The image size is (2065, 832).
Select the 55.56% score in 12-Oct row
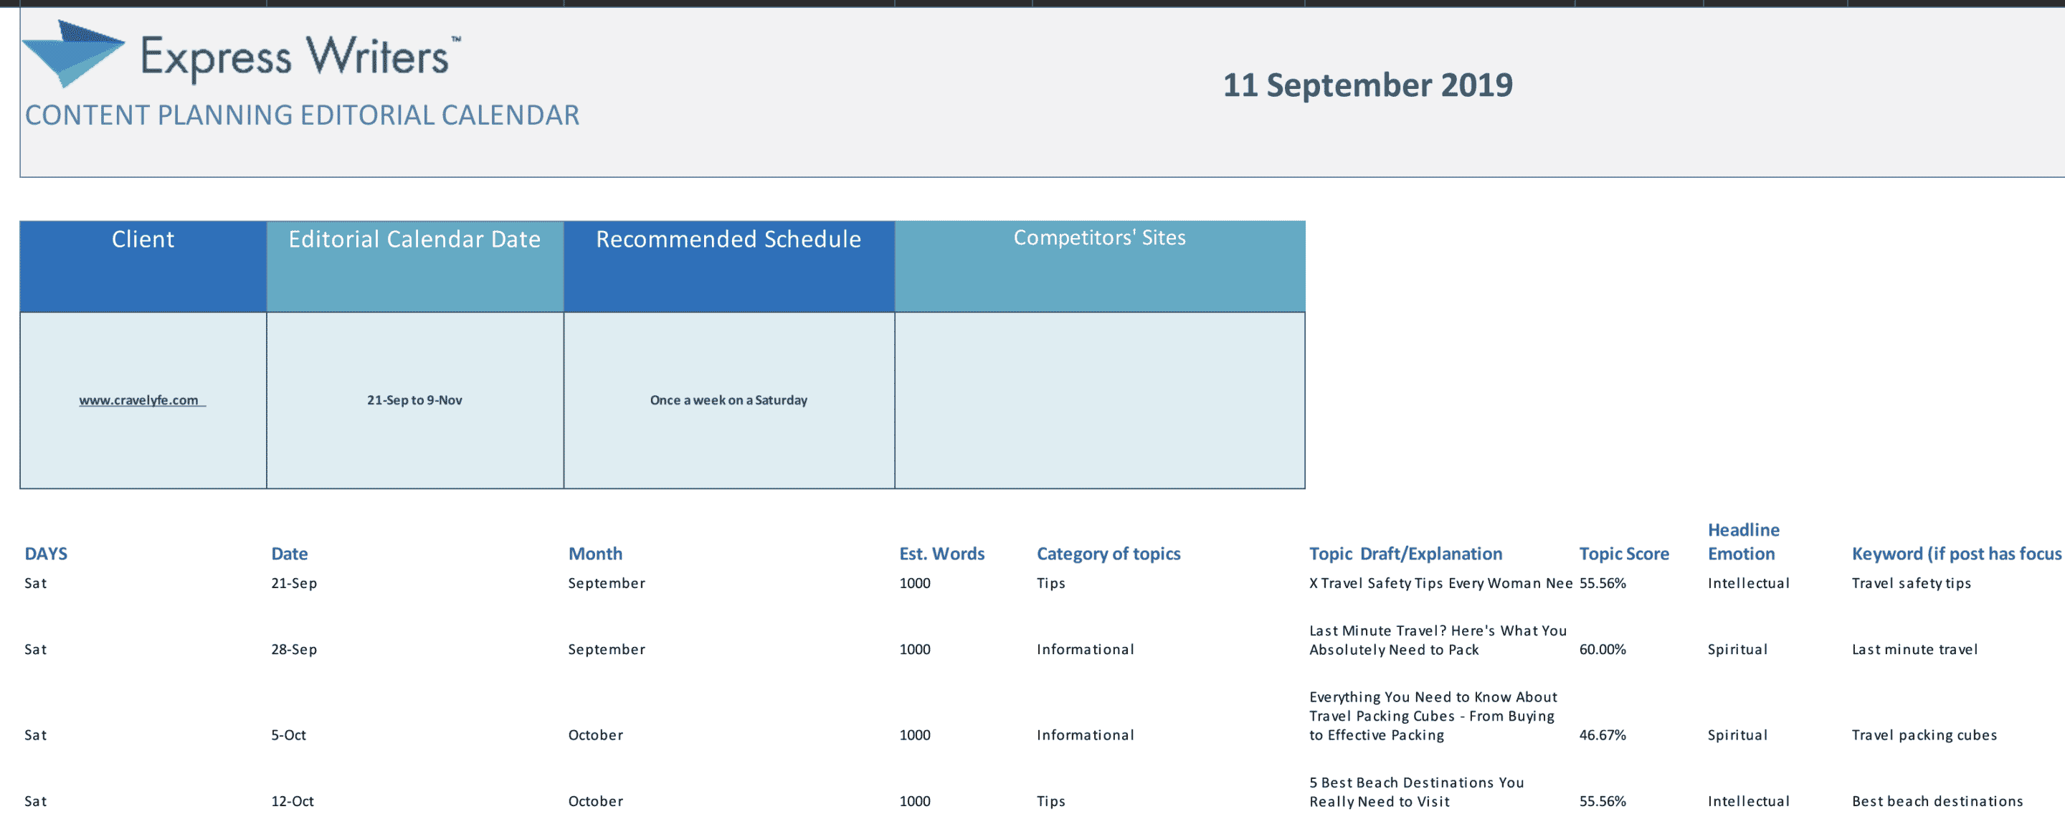click(1603, 802)
